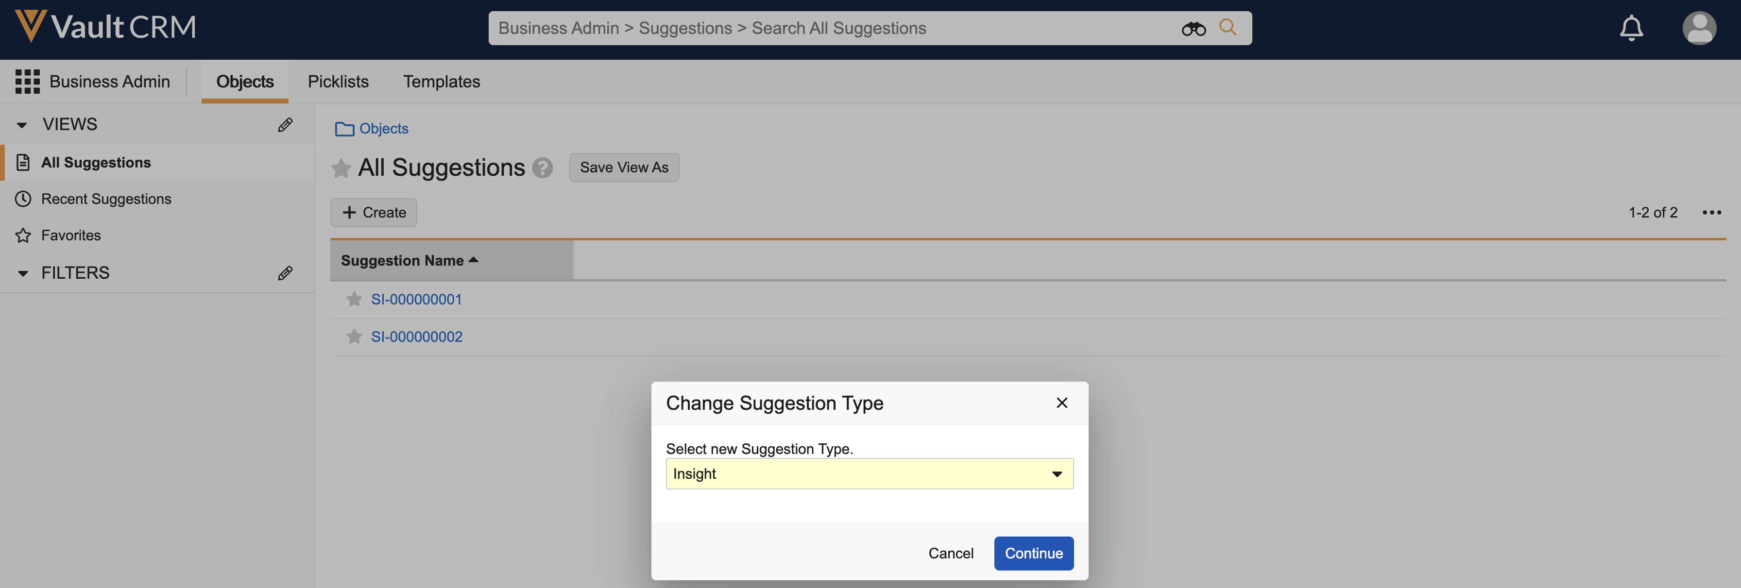Screen dimensions: 1741x588
Task: Open the user profile avatar menu
Action: [x=1698, y=28]
